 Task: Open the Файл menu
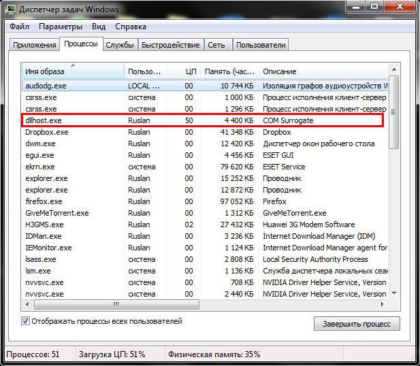click(x=19, y=27)
